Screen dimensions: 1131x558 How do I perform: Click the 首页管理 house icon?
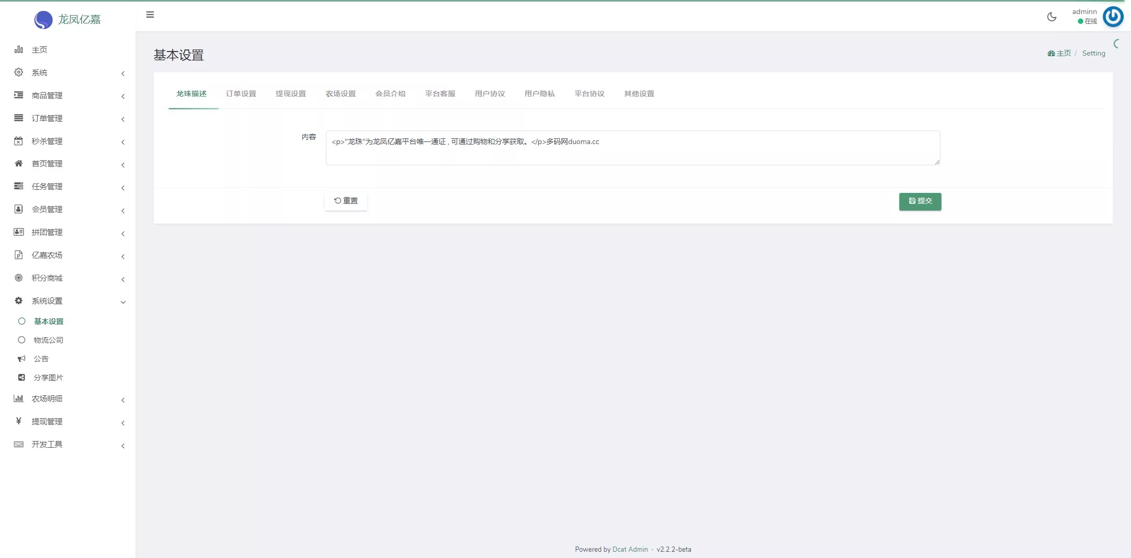pos(19,163)
